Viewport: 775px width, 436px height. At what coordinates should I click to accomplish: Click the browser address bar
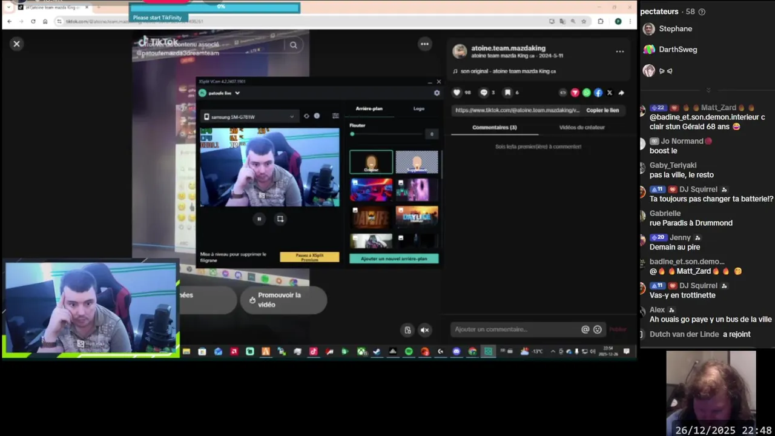[300, 21]
